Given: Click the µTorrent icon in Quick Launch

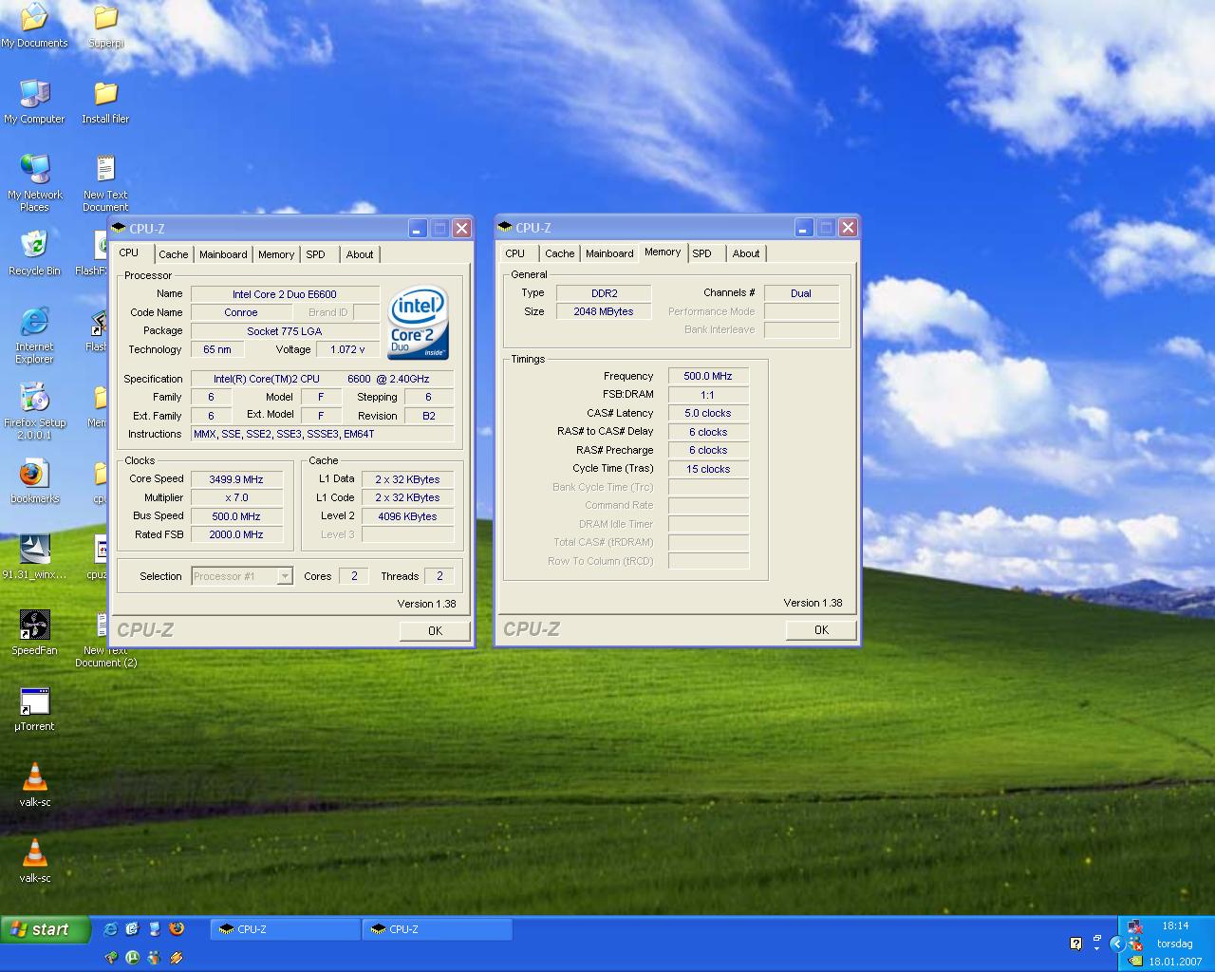Looking at the screenshot, I should (132, 958).
